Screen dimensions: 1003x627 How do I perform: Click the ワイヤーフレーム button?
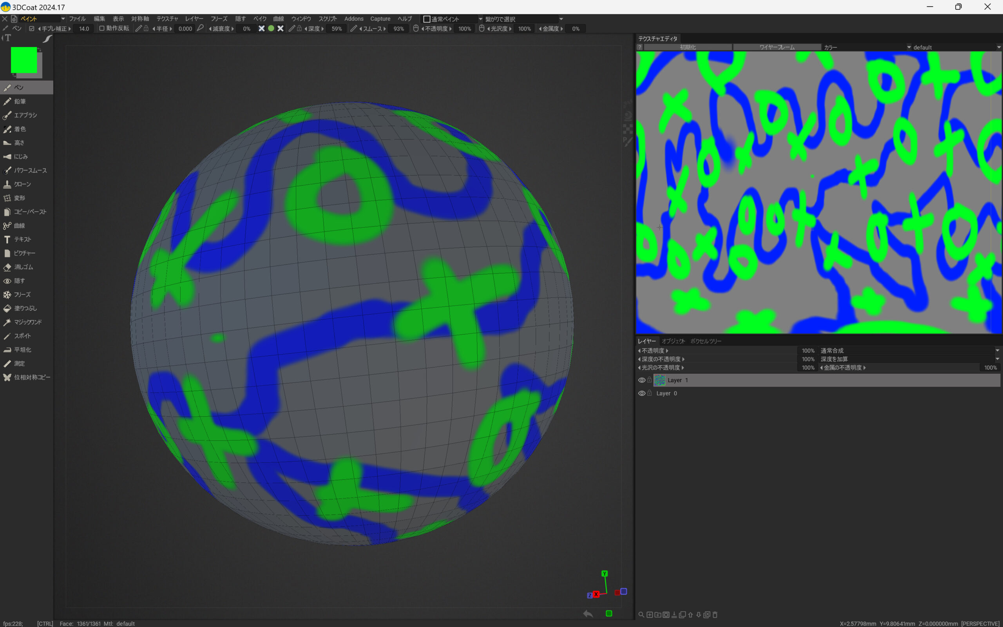click(x=777, y=47)
